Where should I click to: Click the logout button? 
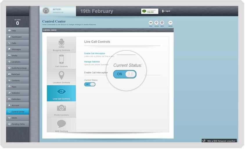coord(166,11)
